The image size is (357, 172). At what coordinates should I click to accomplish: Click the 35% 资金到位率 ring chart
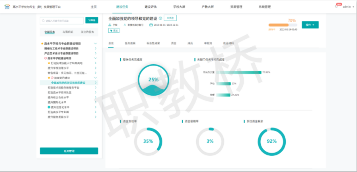click(x=148, y=141)
